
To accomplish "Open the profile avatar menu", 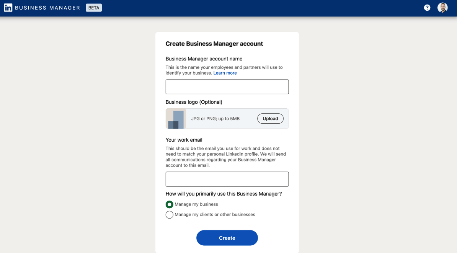I will [442, 8].
